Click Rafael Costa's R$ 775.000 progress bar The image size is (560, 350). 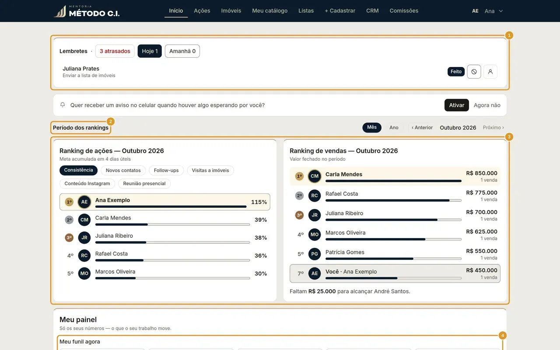(x=393, y=200)
